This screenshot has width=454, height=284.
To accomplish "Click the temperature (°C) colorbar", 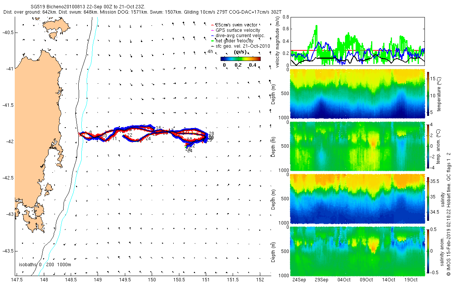I will 429,94.
